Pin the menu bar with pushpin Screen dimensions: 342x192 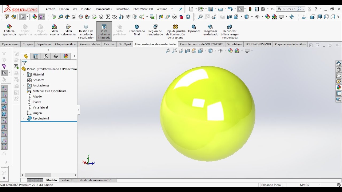[x=181, y=9]
